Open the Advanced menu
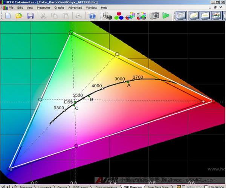 [x=75, y=8]
